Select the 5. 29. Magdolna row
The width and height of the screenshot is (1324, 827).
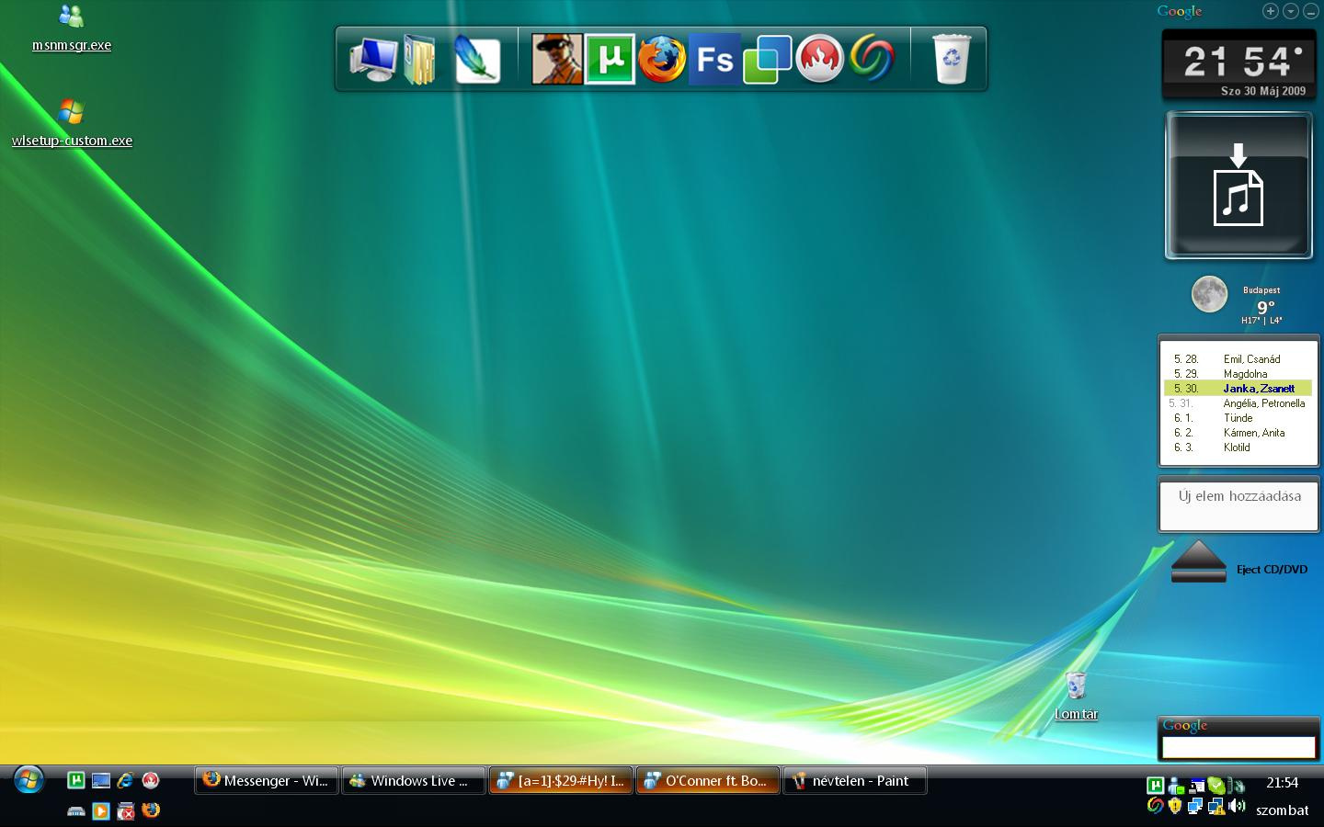tap(1238, 374)
